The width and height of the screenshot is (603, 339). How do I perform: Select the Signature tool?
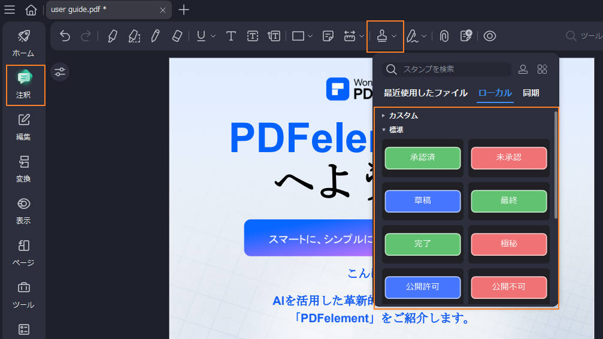coord(412,36)
